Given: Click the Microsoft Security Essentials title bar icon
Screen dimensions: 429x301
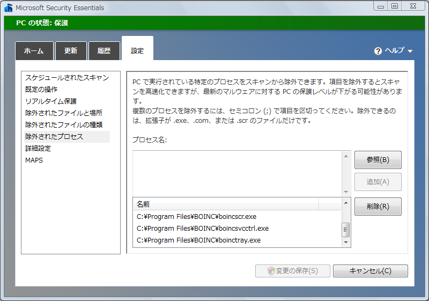Looking at the screenshot, I should pyautogui.click(x=9, y=8).
